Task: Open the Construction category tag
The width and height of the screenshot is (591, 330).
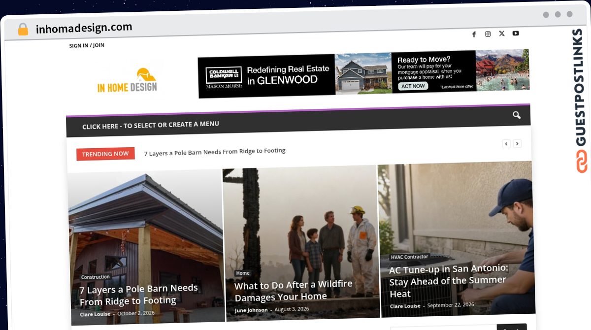Action: click(x=96, y=277)
